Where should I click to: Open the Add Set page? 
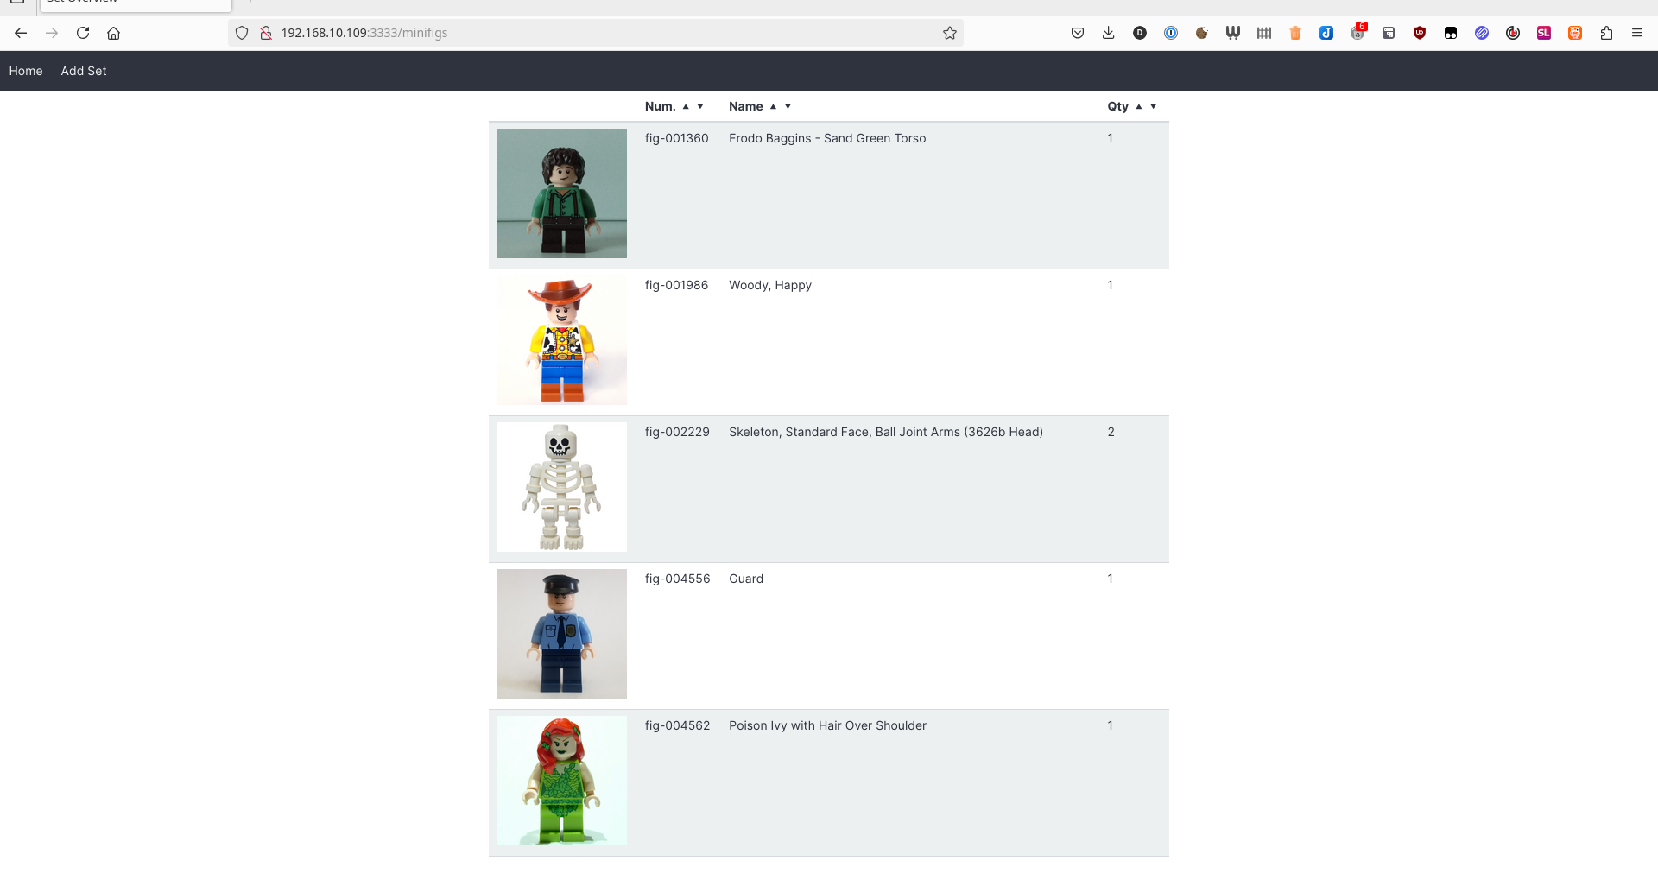(x=84, y=71)
